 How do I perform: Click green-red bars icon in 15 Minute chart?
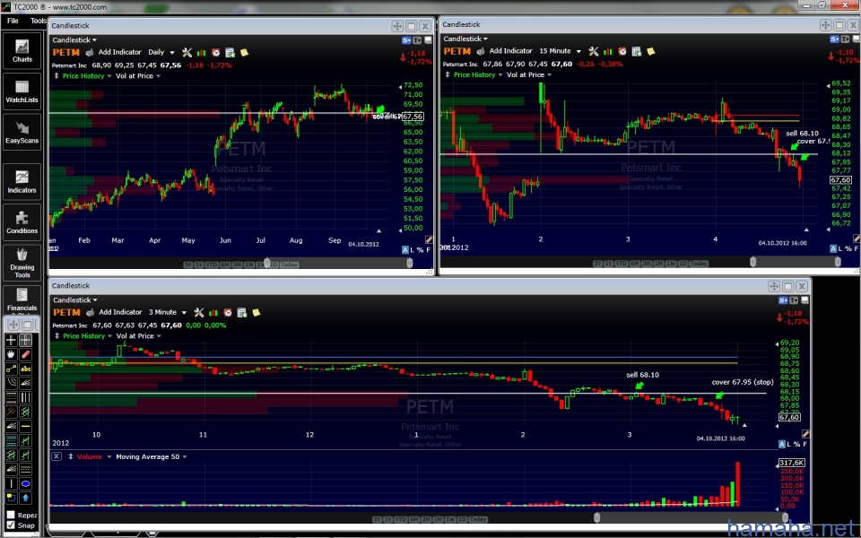(x=608, y=51)
